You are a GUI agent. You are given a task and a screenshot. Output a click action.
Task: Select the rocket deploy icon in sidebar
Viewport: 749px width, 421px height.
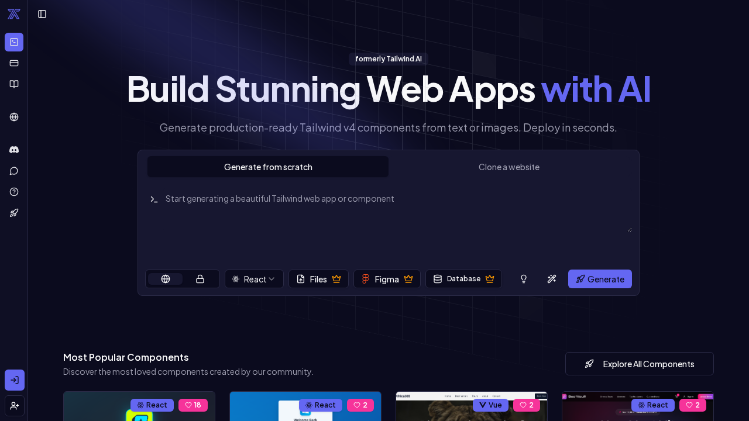(x=13, y=213)
